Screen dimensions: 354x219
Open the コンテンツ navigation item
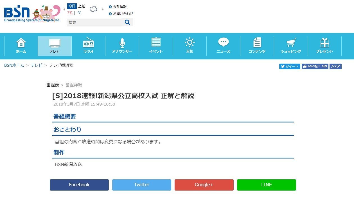[x=257, y=46]
